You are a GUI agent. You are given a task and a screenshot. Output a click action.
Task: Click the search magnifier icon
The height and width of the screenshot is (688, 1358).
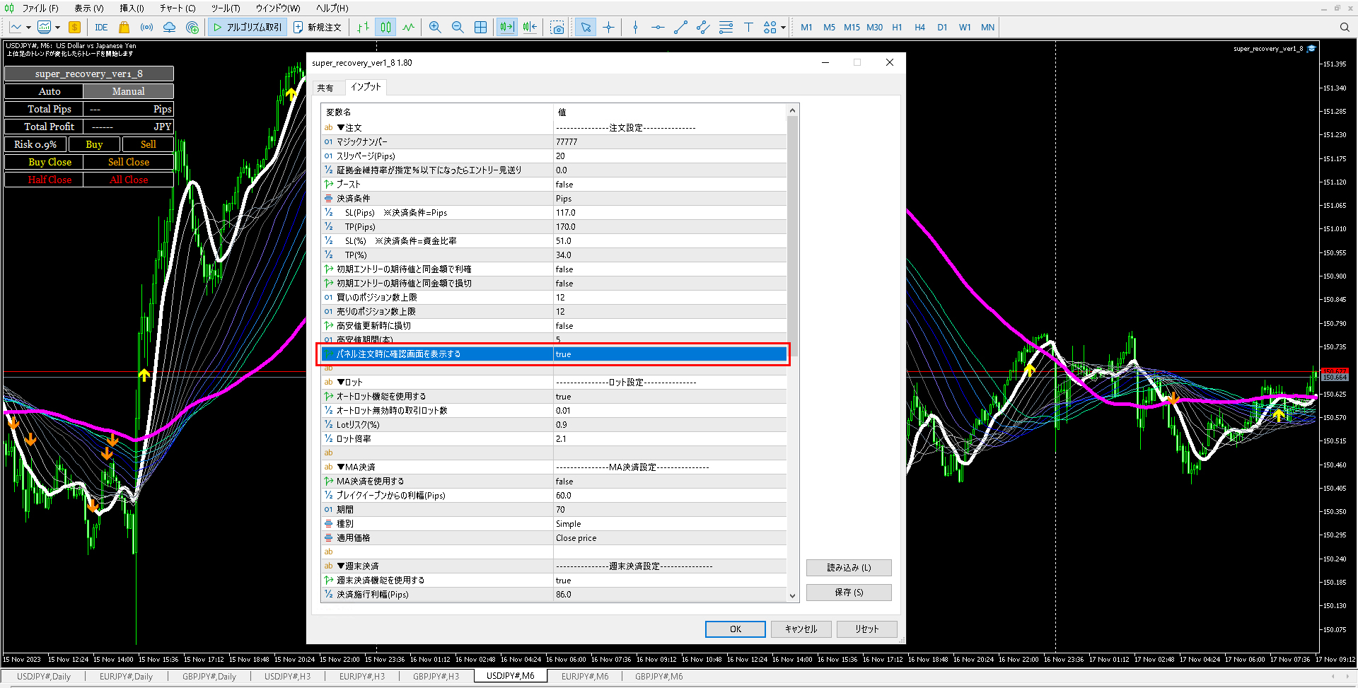click(1345, 28)
